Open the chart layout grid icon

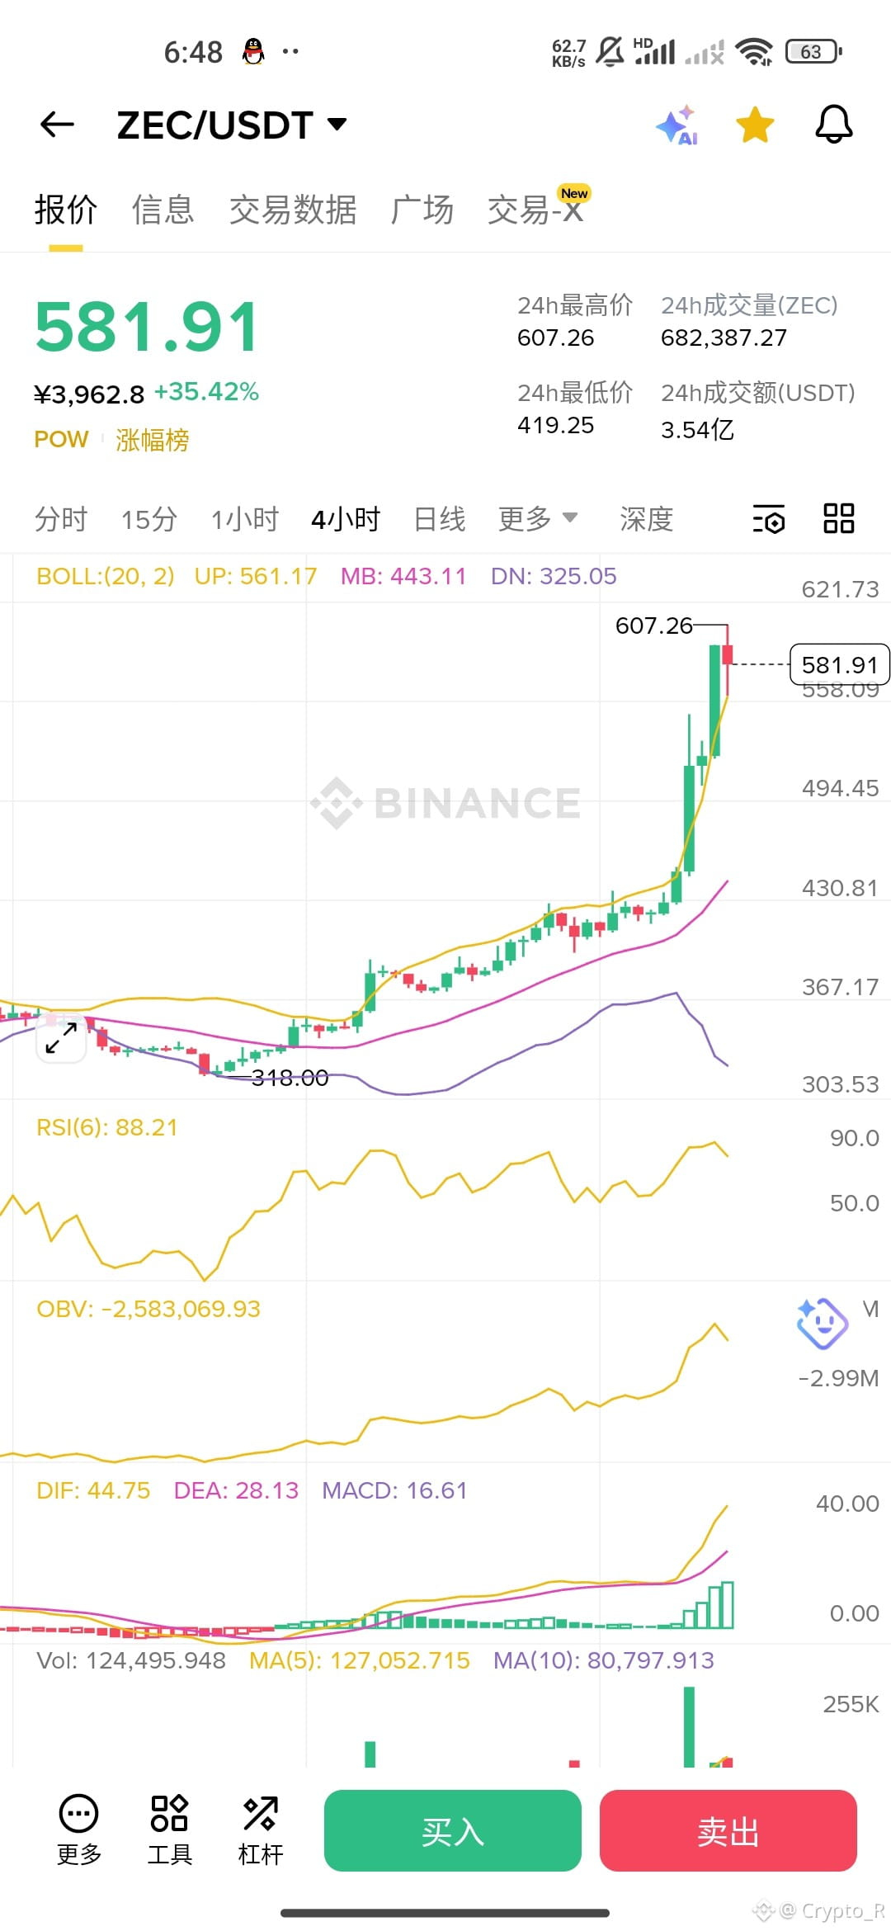[839, 518]
